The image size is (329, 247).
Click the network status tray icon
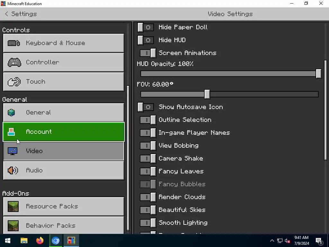tap(280, 241)
